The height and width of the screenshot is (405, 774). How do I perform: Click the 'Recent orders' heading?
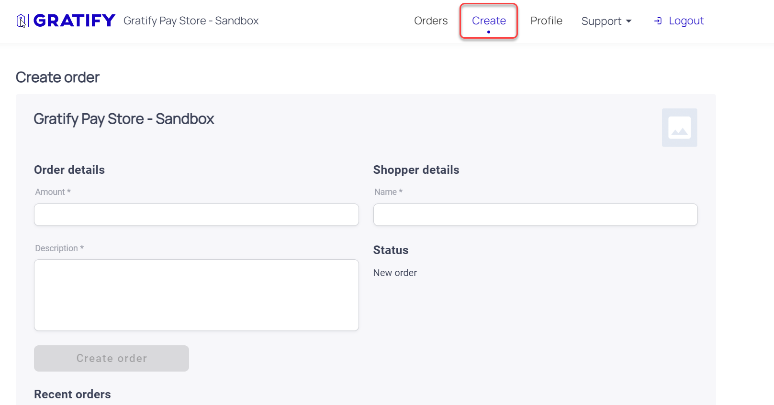coord(72,394)
